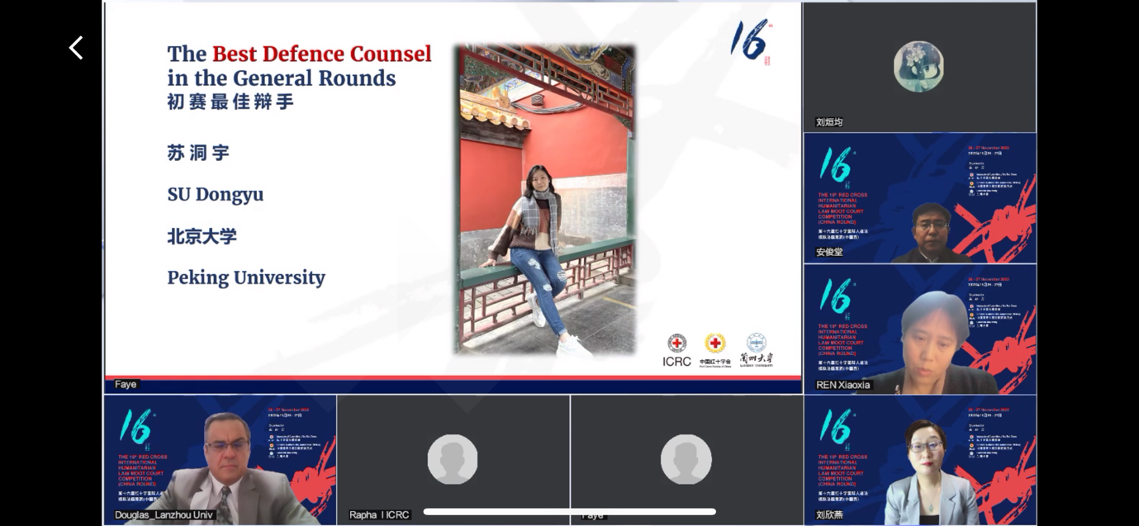Select the 刘欣燕 video tile
The height and width of the screenshot is (526, 1139).
[920, 459]
